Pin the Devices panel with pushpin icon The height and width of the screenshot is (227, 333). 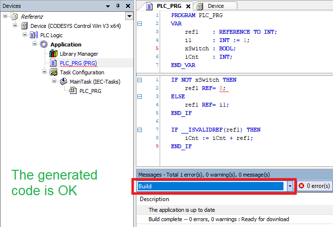118,6
